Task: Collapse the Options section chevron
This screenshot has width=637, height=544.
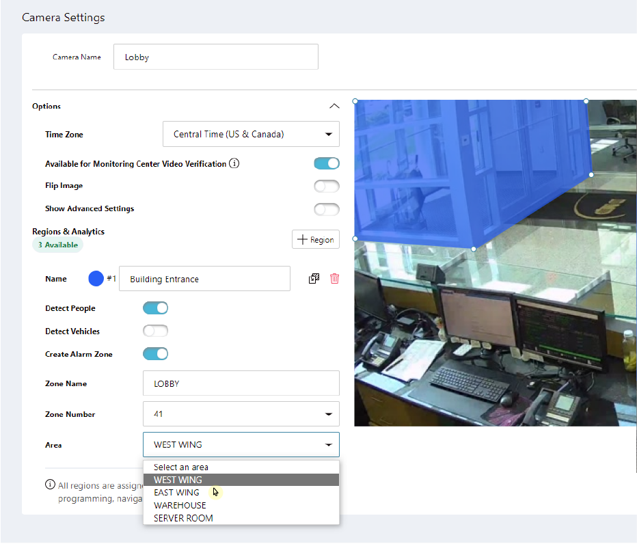Action: coord(334,106)
